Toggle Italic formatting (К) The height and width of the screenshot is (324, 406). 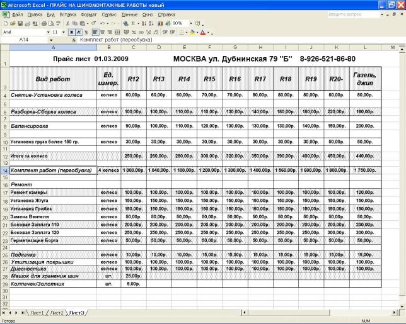(x=79, y=32)
